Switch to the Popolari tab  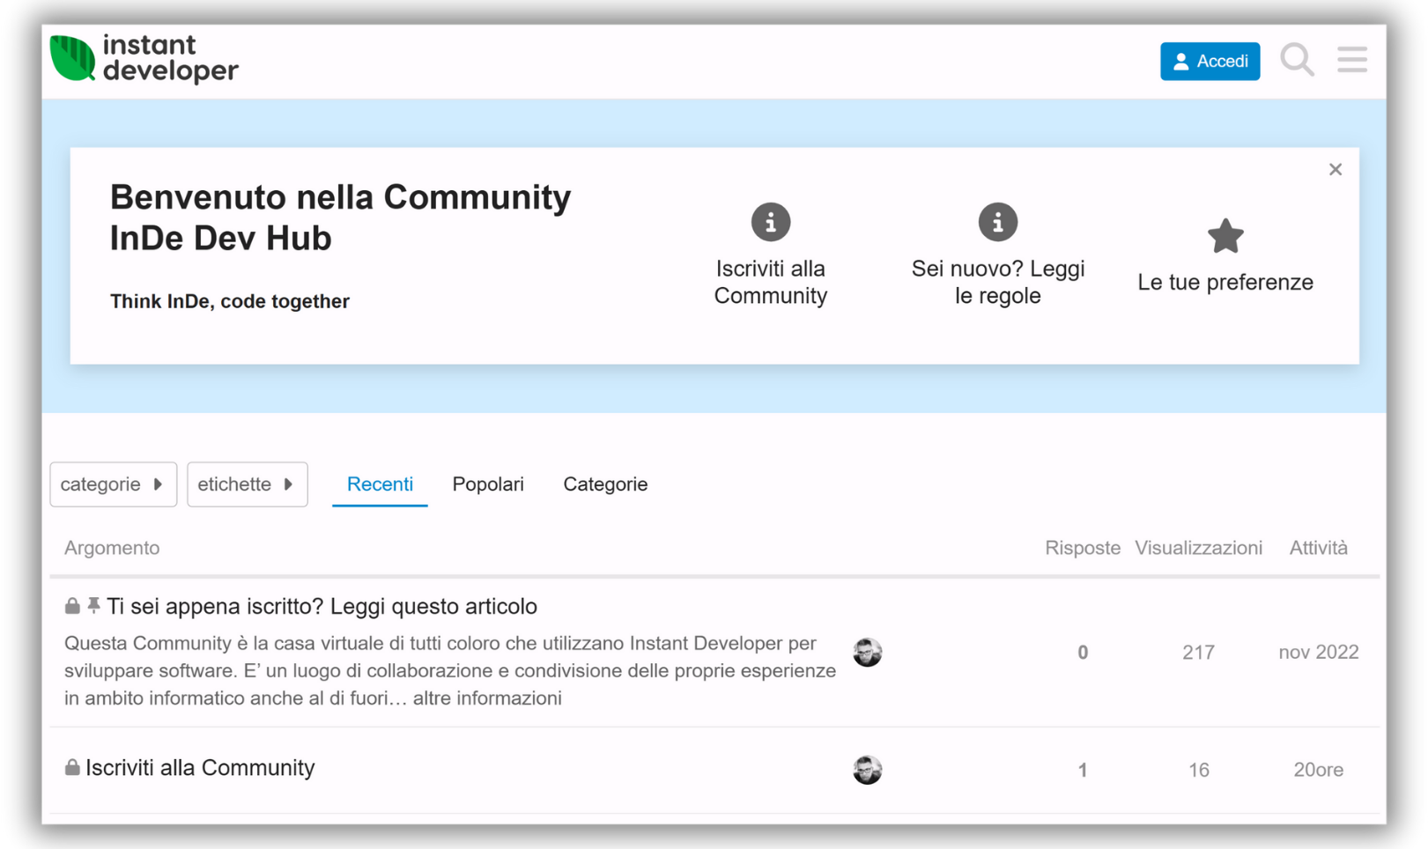point(488,484)
